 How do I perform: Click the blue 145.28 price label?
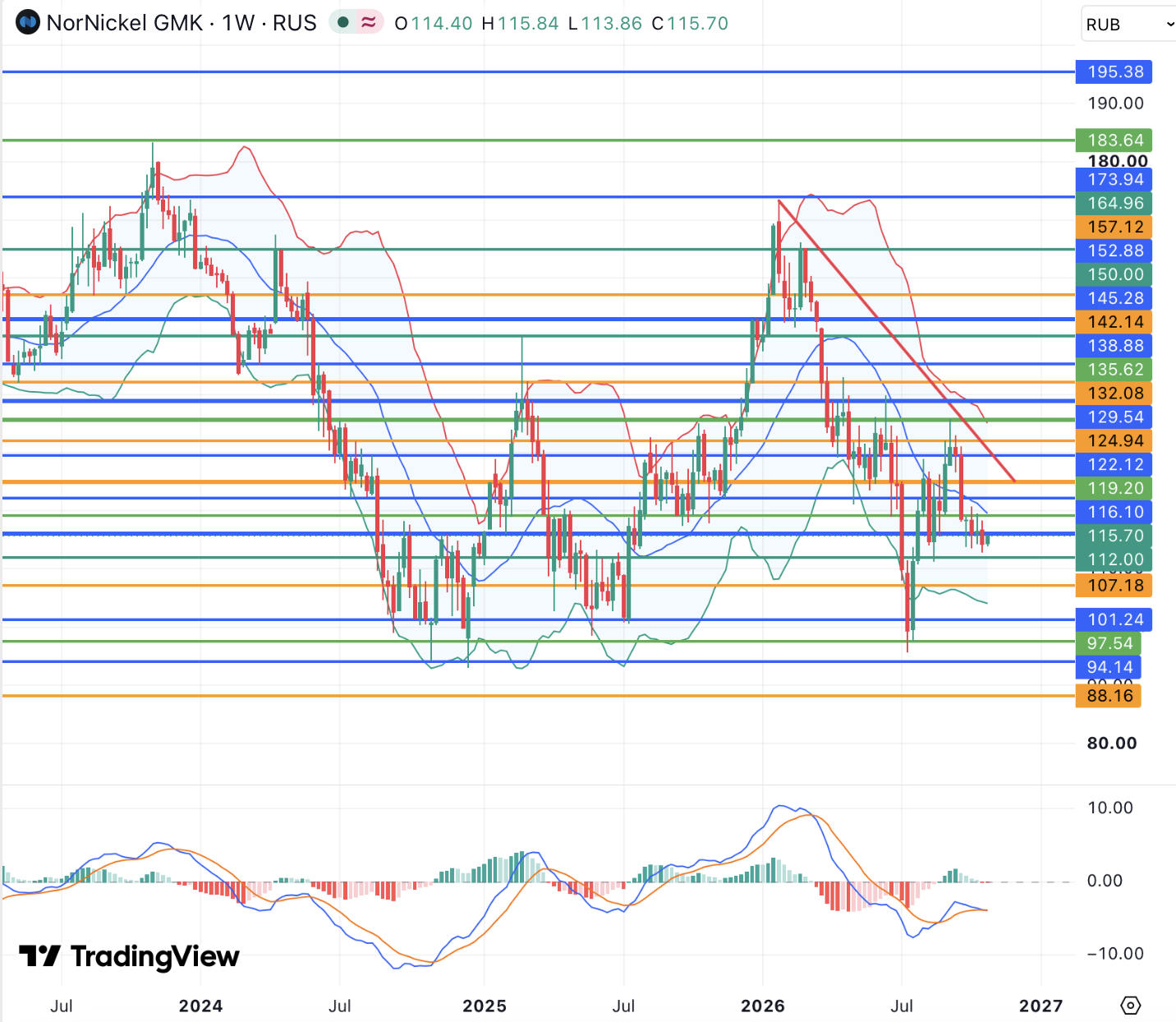tap(1114, 298)
